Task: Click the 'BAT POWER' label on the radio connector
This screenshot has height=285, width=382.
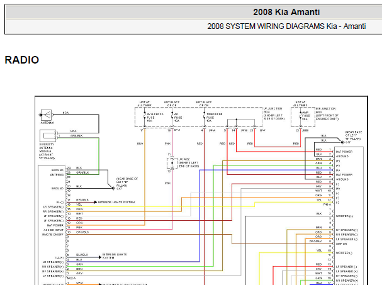Action: click(x=55, y=225)
